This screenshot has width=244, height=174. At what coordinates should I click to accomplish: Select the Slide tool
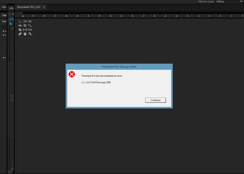[30, 30]
